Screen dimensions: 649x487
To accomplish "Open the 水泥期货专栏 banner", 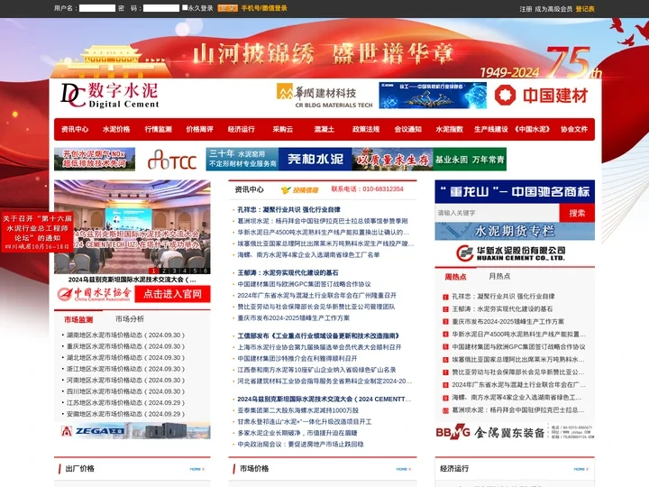I will (515, 231).
